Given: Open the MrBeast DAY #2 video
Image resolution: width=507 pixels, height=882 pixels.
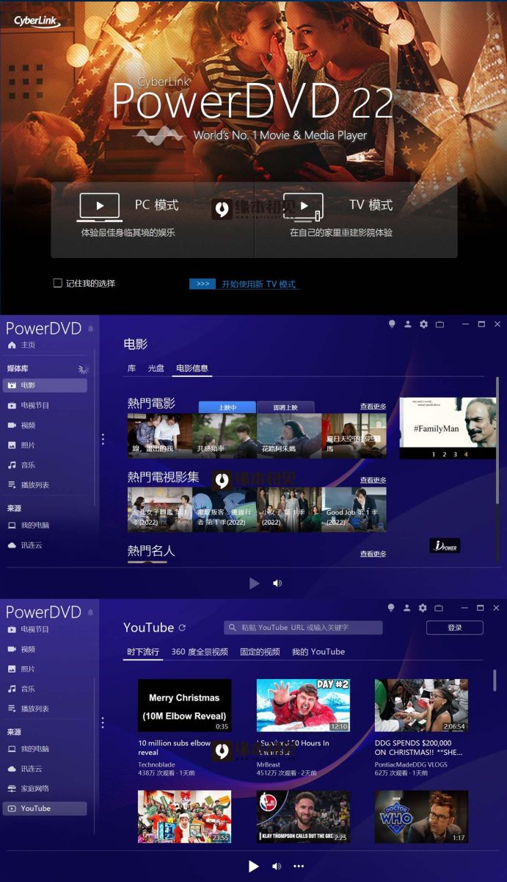Looking at the screenshot, I should [x=303, y=705].
